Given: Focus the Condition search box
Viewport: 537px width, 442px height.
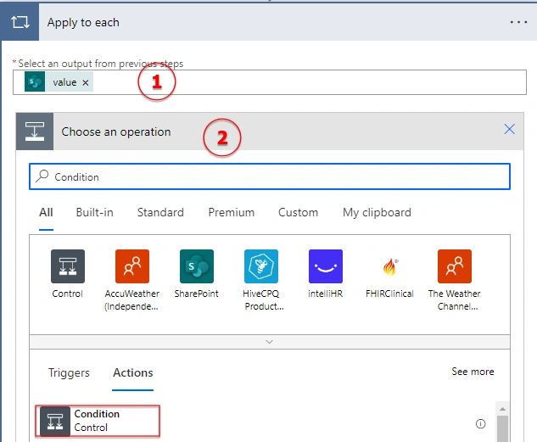Looking at the screenshot, I should pos(270,176).
